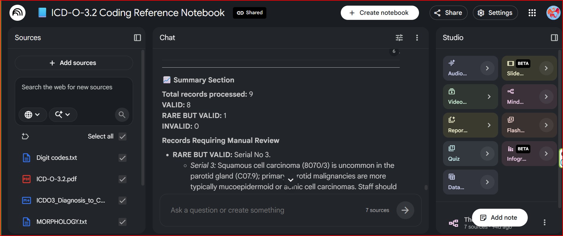Expand the web source globe dropdown

pos(33,114)
